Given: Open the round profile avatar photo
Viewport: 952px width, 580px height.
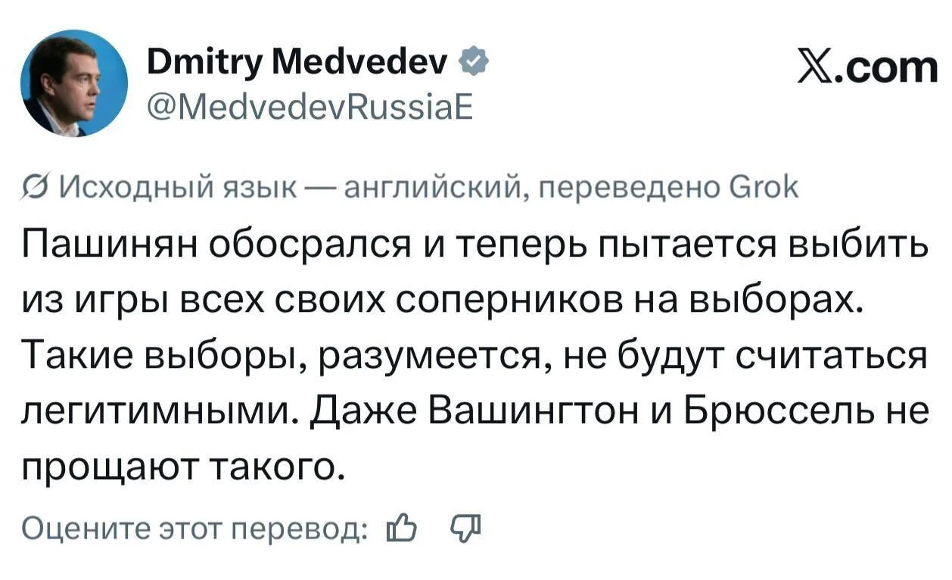Looking at the screenshot, I should click(x=74, y=83).
